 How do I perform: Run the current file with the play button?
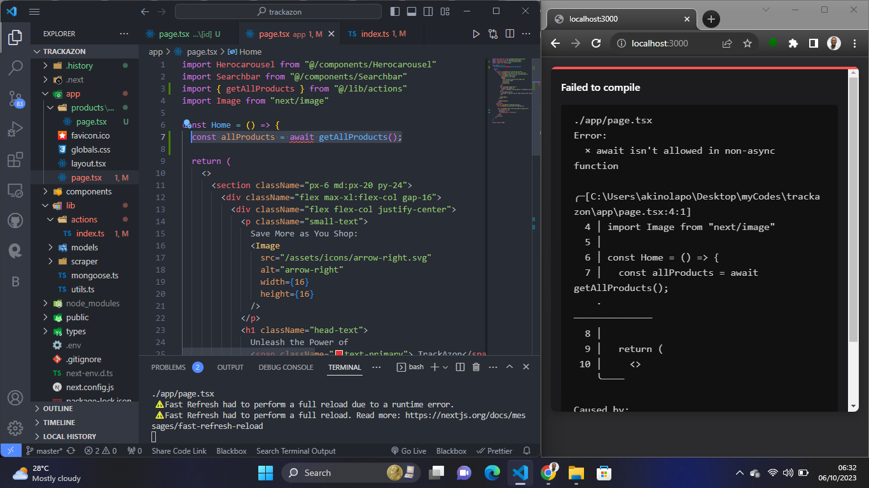coord(476,34)
